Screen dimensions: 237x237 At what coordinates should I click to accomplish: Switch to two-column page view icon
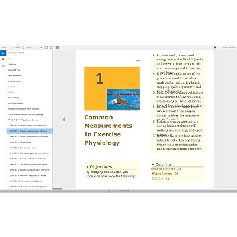(x=52, y=47)
